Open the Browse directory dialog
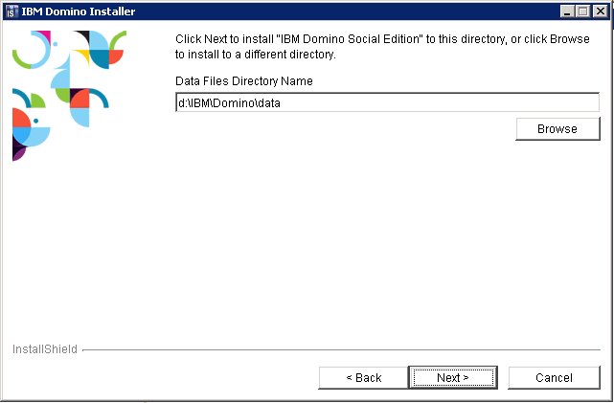614x403 pixels. point(557,128)
